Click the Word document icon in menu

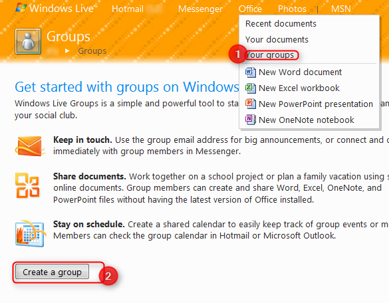(x=250, y=72)
